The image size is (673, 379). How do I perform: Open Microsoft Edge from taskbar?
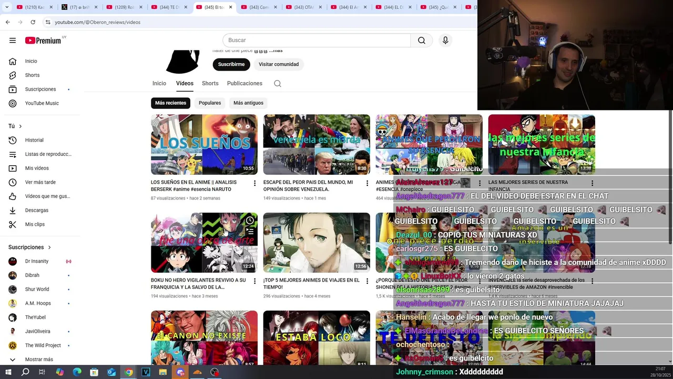(77, 372)
